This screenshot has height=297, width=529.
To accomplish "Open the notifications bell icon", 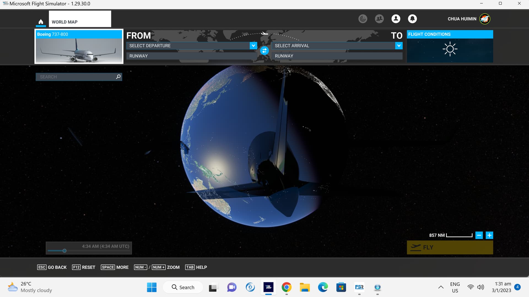I will click(x=412, y=19).
